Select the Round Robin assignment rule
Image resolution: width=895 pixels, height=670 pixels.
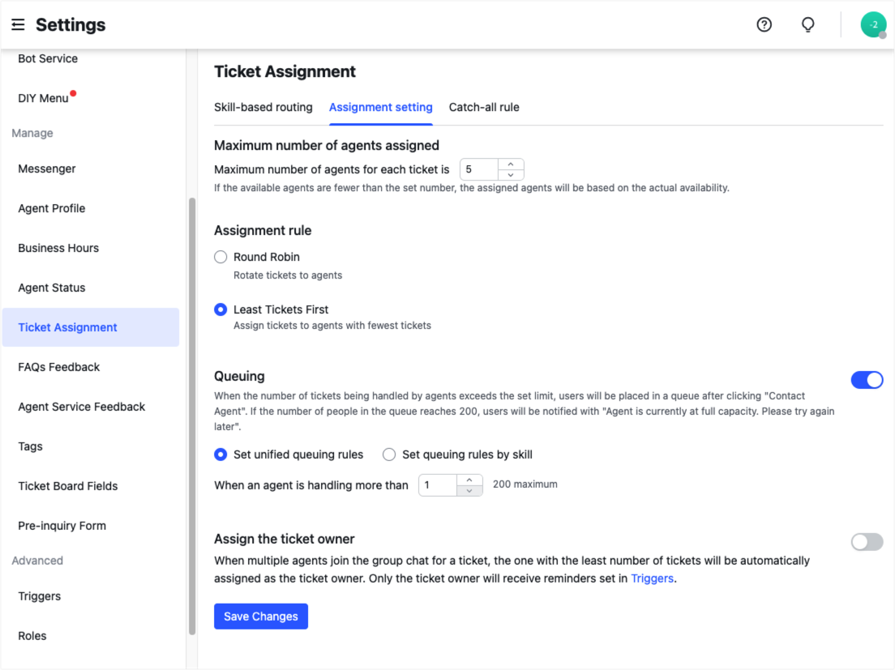[220, 256]
